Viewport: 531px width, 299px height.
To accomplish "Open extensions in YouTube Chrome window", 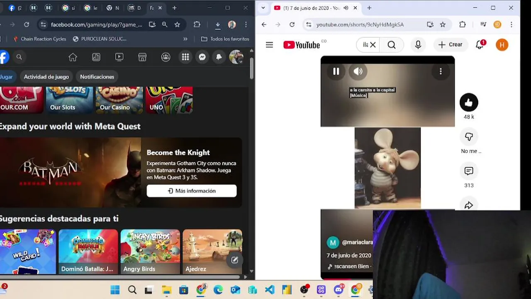I will point(463,25).
